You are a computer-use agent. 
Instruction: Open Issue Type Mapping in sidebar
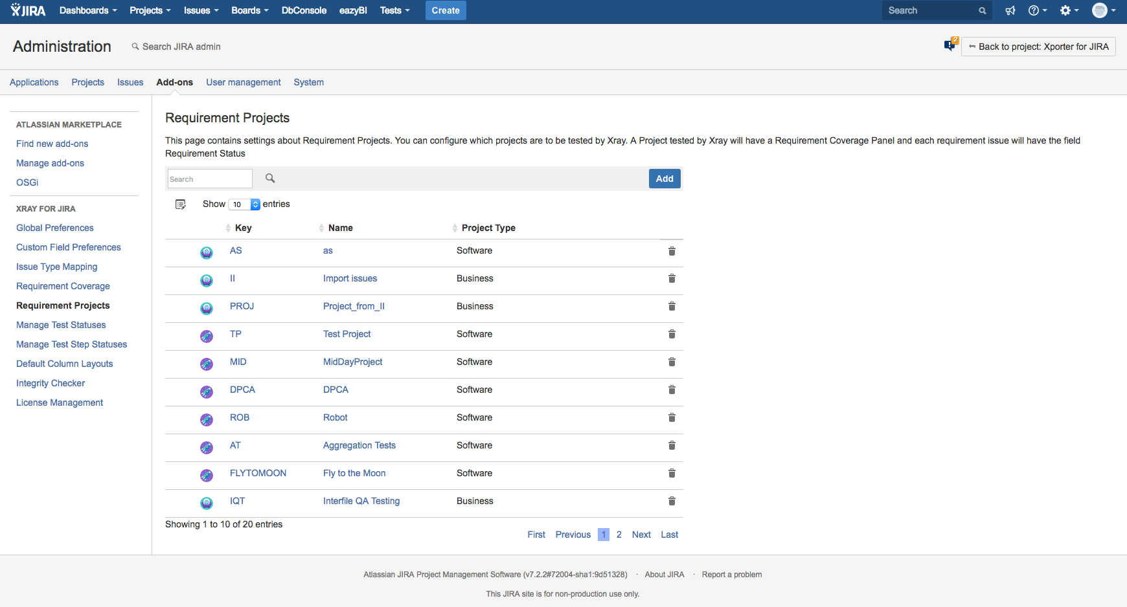coord(57,267)
